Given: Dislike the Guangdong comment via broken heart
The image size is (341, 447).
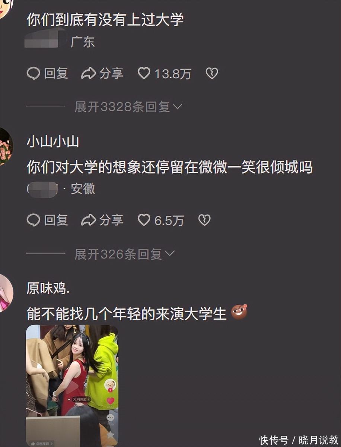Looking at the screenshot, I should click(x=212, y=73).
